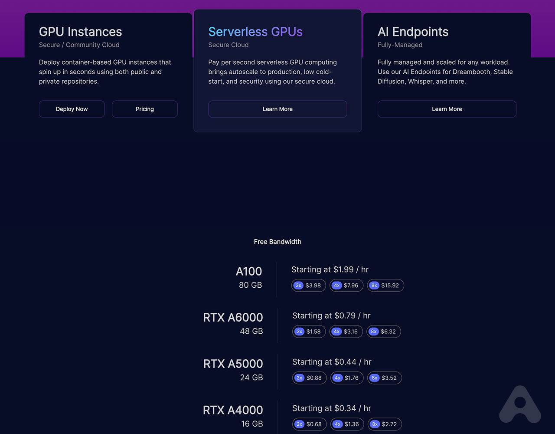Select the 2x RTX A5000 badge at $0.88
The width and height of the screenshot is (555, 434).
point(309,378)
